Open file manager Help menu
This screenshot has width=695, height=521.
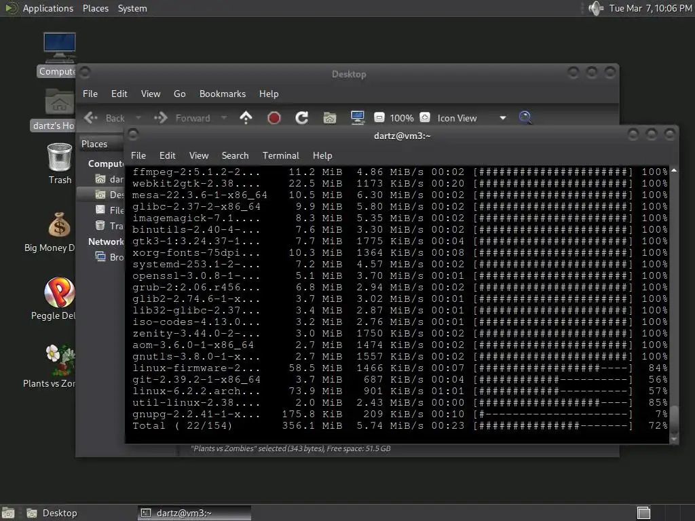tap(269, 94)
